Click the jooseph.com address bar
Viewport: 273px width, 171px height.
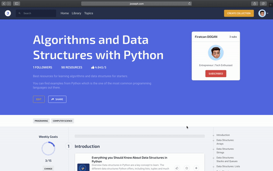136,4
